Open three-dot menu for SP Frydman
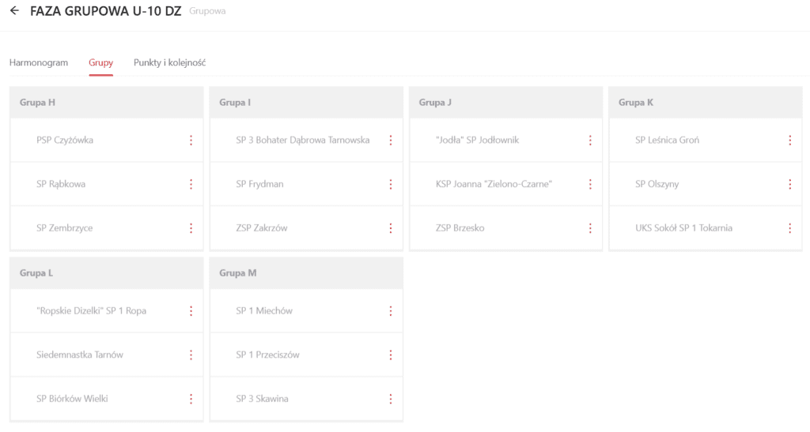This screenshot has width=810, height=432. pyautogui.click(x=391, y=185)
